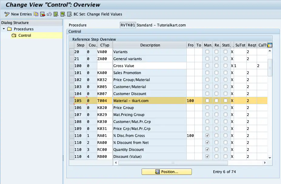Uncheck Manual checkbox for % Disc.from Gross

tap(207, 135)
